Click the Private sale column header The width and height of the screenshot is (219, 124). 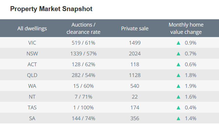[x=135, y=28]
